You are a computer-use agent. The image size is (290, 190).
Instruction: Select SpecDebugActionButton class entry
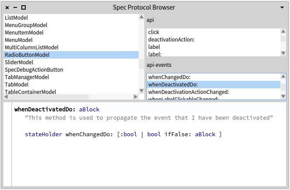click(x=34, y=70)
